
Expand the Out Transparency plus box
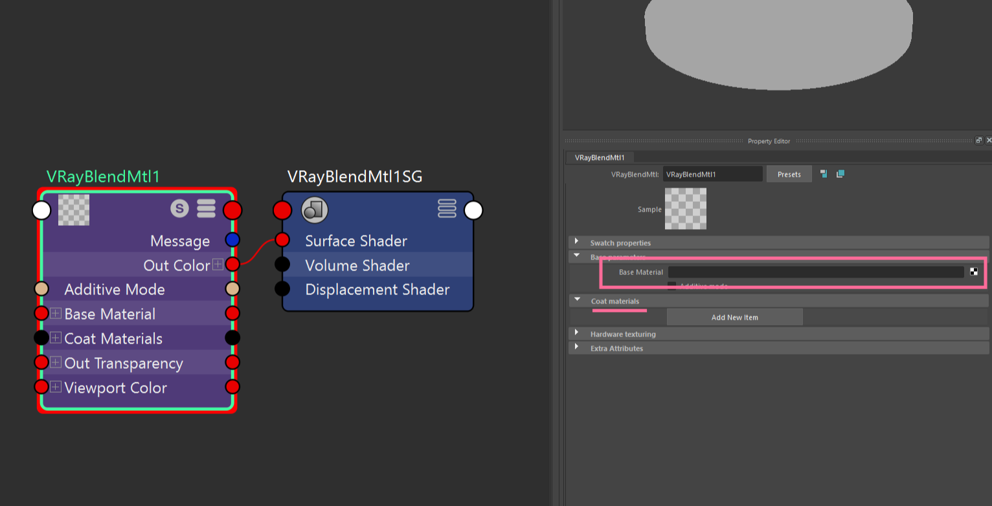click(x=56, y=362)
